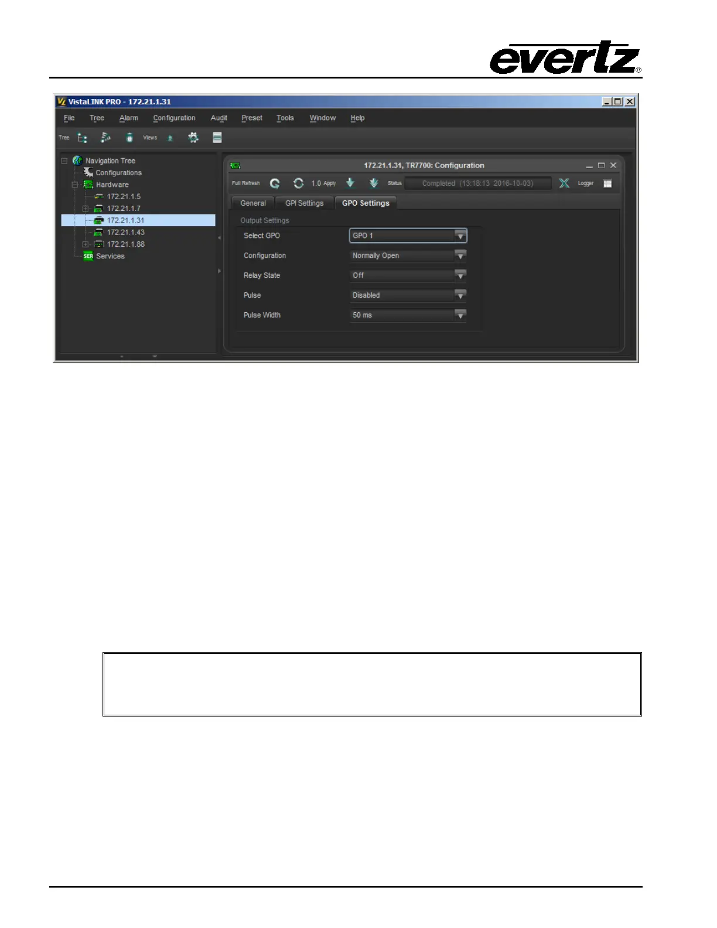
Task: Open the Configuration Normally Open dropdown
Action: [408, 255]
